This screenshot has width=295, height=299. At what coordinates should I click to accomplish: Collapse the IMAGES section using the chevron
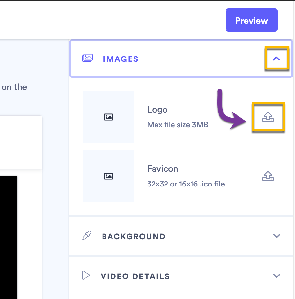point(277,59)
